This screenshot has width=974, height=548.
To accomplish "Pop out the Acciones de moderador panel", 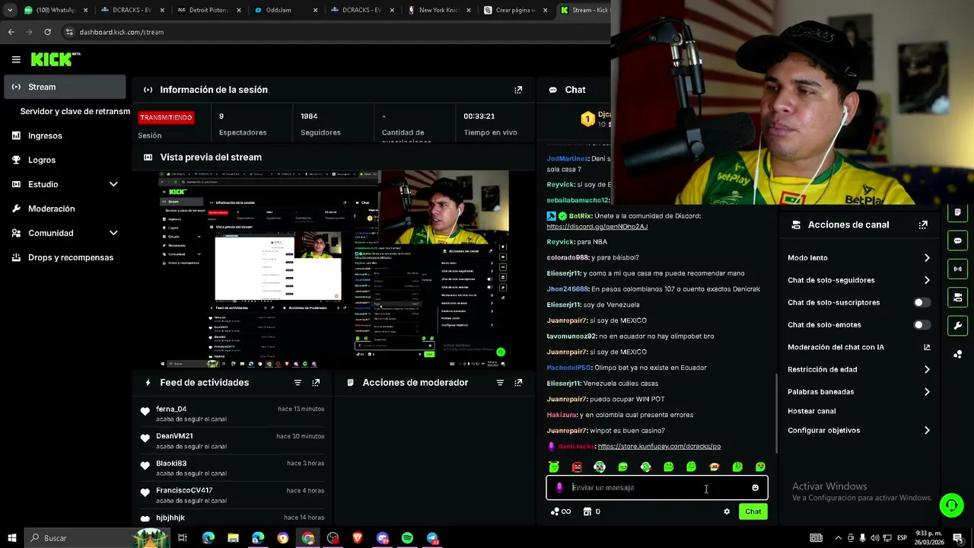I will pos(518,383).
